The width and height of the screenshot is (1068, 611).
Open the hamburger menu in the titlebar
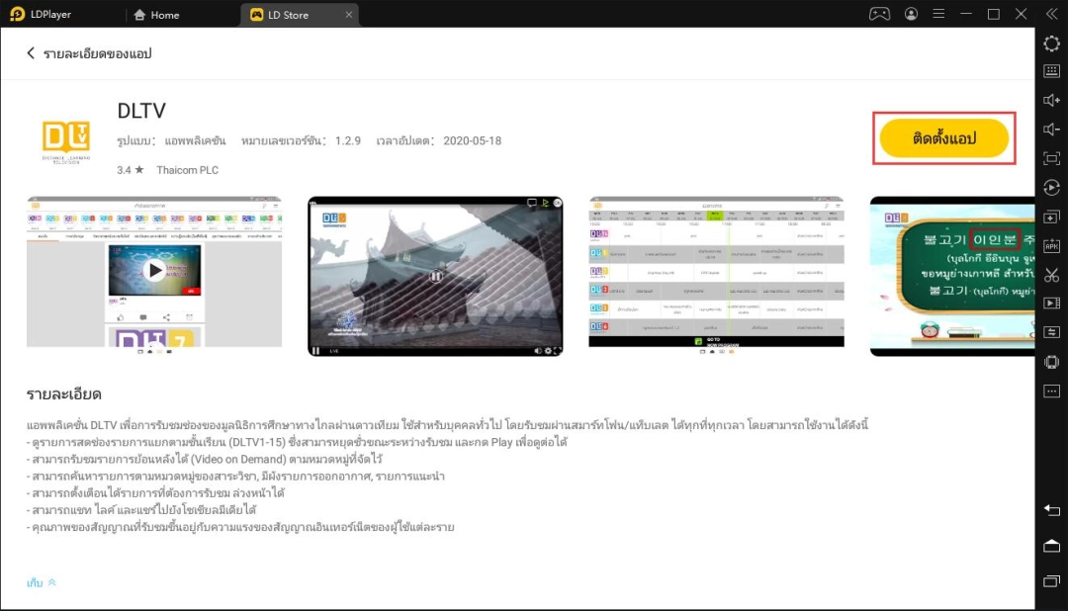pos(938,14)
